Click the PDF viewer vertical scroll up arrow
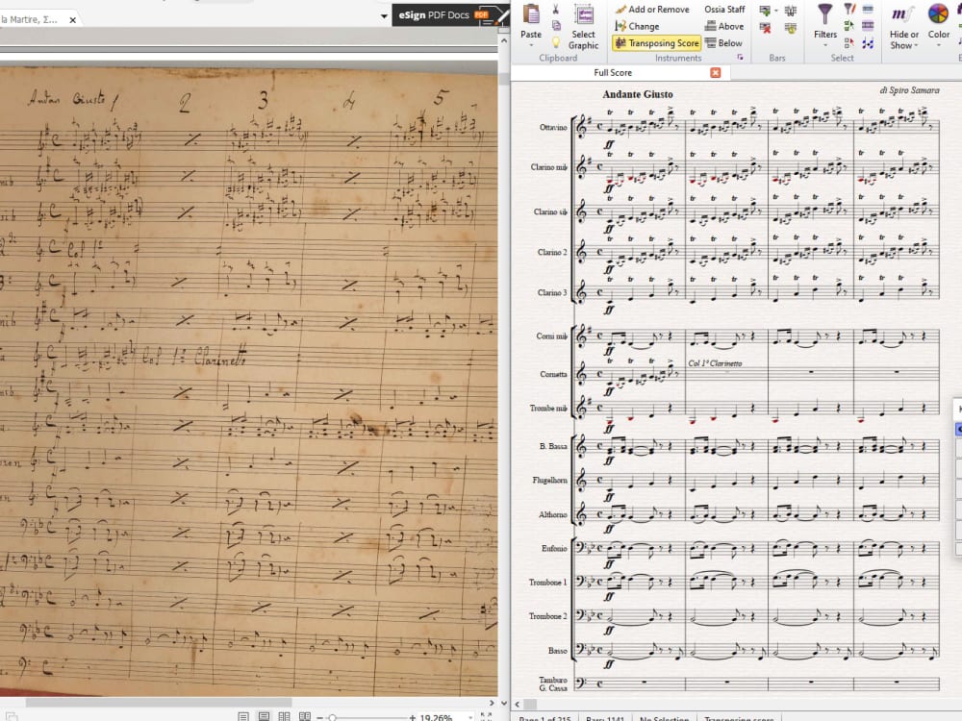Image resolution: width=962 pixels, height=721 pixels. [504, 40]
